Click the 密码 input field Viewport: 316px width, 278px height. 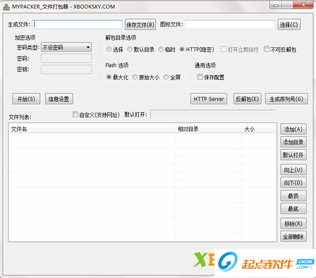click(x=66, y=59)
